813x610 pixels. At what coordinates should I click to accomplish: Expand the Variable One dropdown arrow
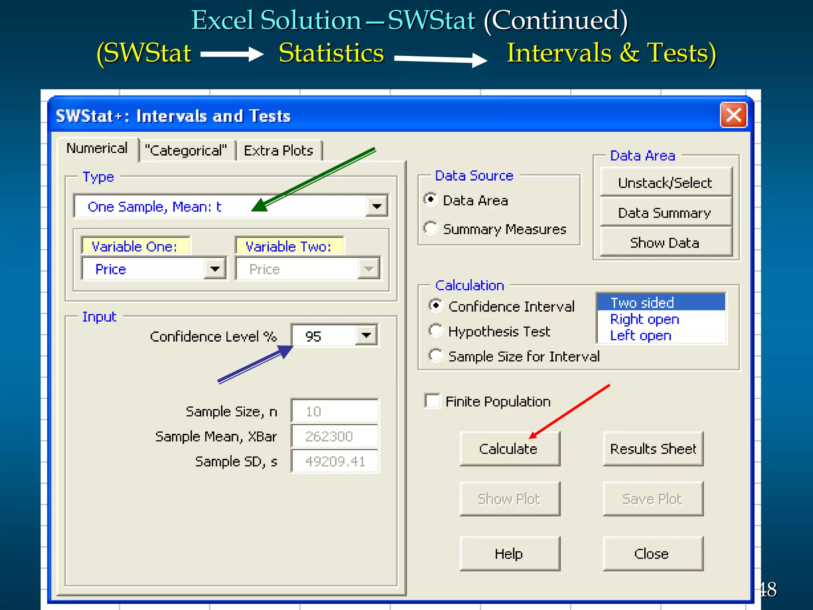(x=215, y=269)
